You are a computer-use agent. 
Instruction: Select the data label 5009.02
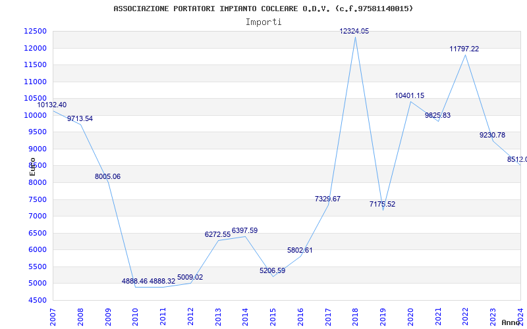(x=190, y=277)
